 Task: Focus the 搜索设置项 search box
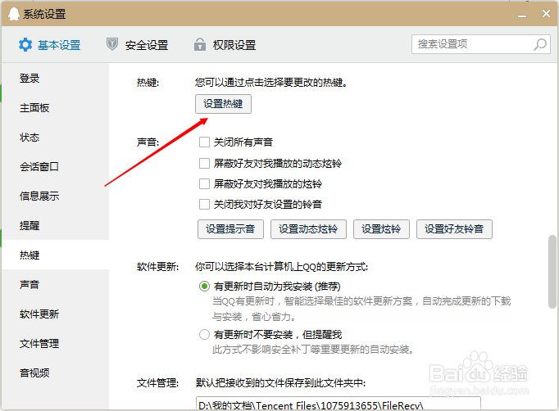pos(481,44)
